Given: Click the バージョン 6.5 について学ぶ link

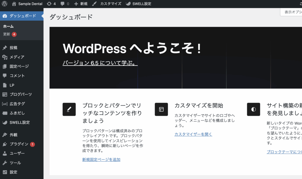Looking at the screenshot, I should (x=100, y=63).
